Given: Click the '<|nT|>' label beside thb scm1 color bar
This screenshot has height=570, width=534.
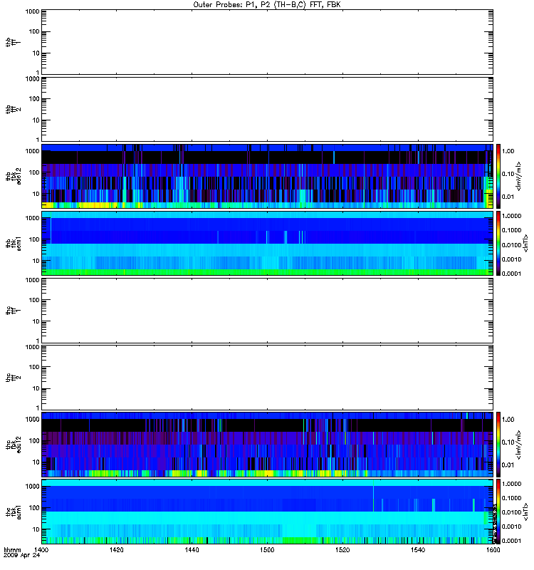Looking at the screenshot, I should [525, 243].
